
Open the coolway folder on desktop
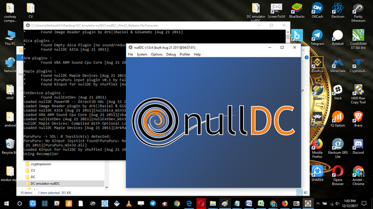[10, 13]
